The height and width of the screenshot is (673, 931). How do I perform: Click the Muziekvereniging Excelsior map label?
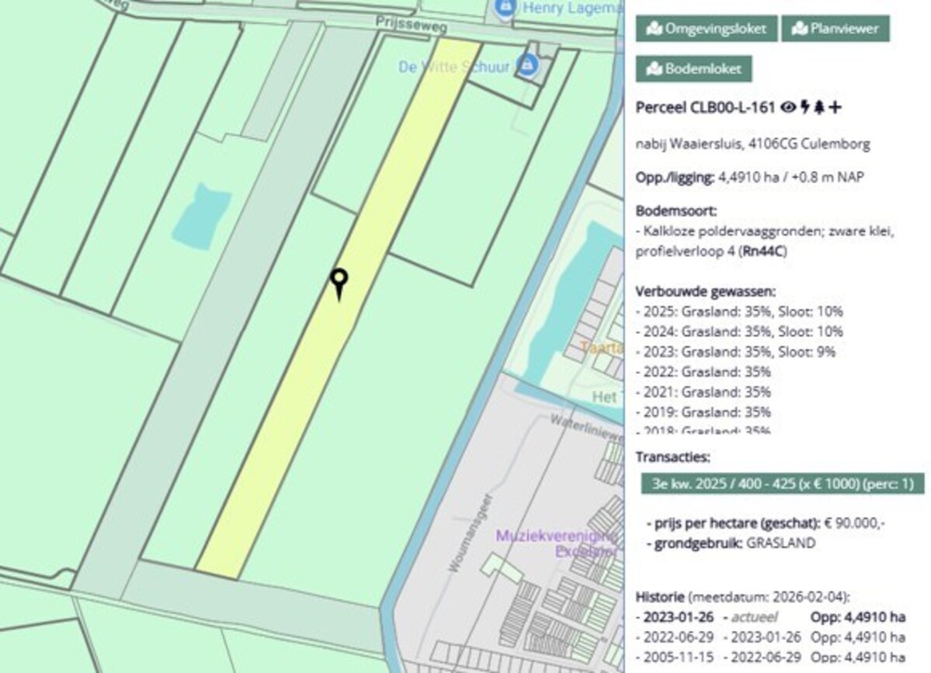coord(556,543)
